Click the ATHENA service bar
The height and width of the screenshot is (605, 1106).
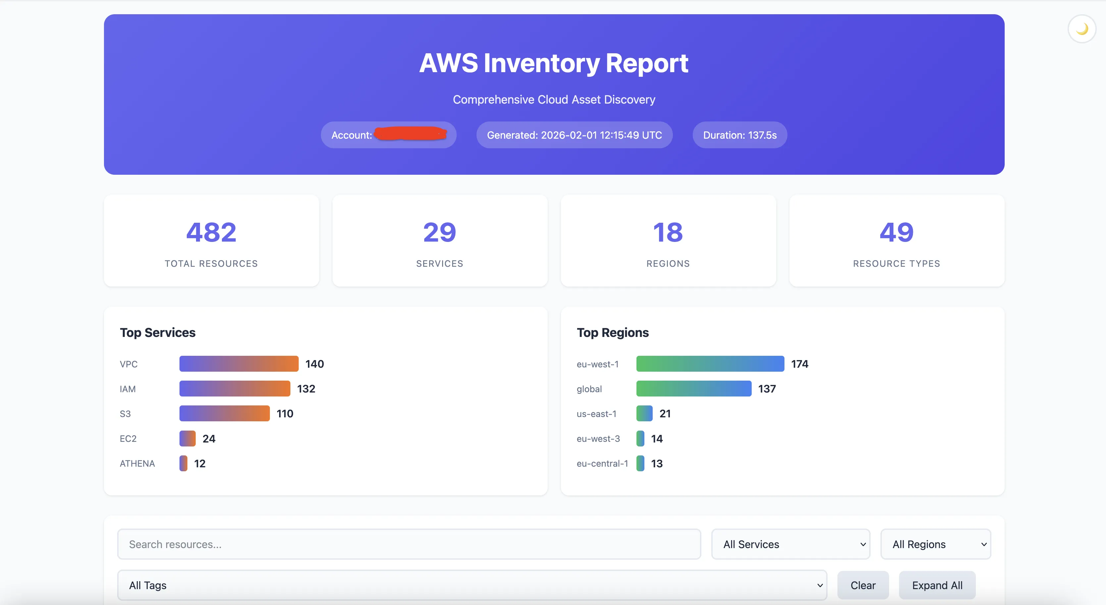[184, 463]
